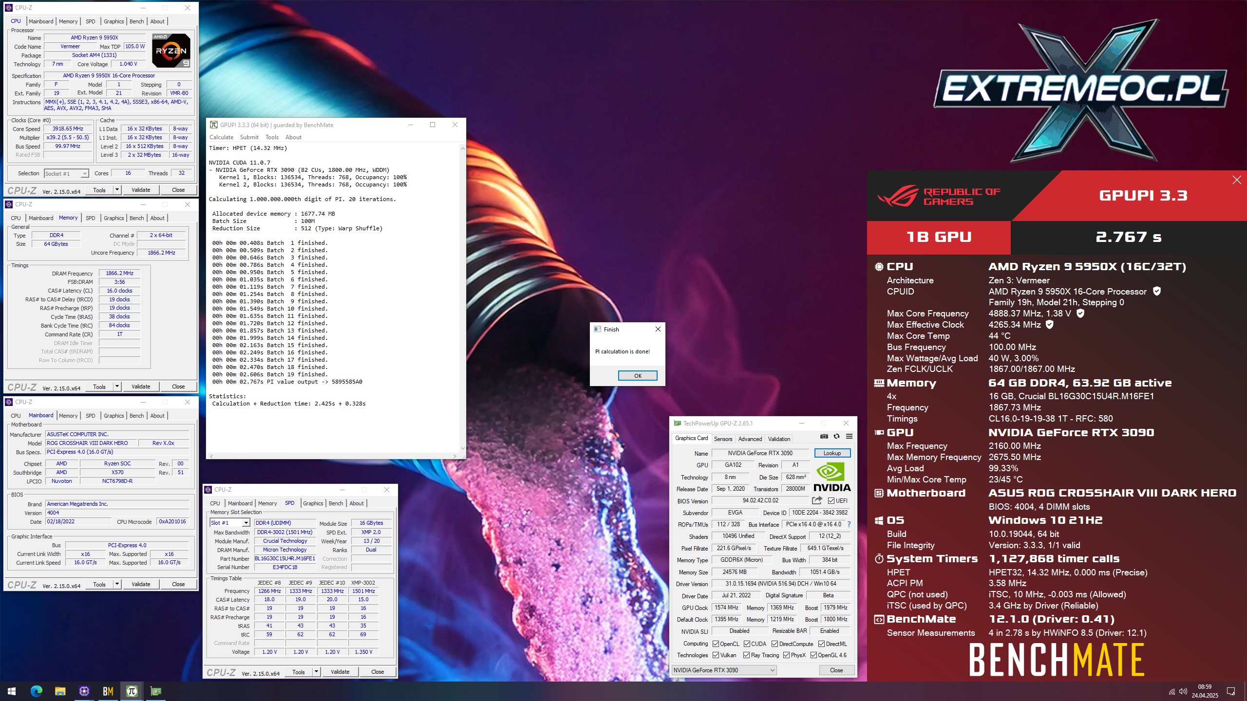Close the BenchMate result panel with X

coord(1236,180)
